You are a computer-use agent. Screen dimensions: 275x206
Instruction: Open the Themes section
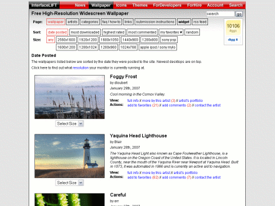pos(140,5)
